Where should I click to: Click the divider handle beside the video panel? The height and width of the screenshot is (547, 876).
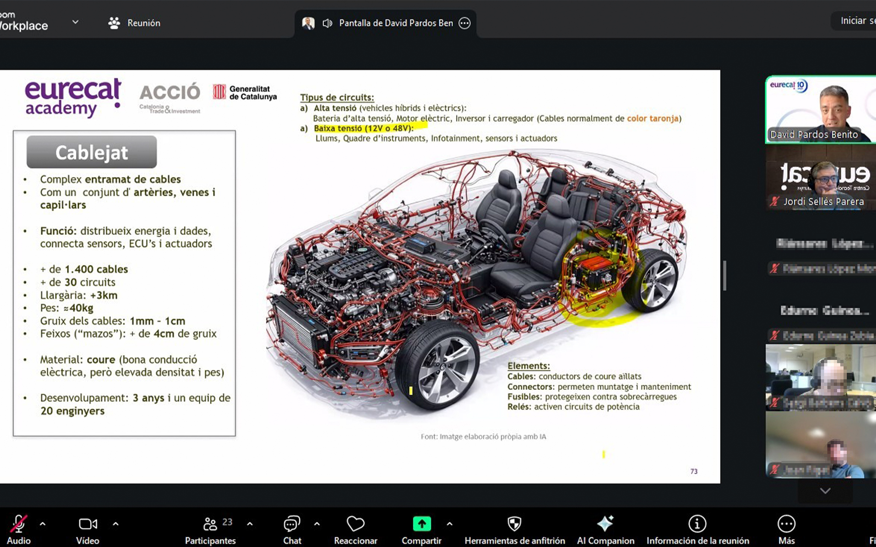[725, 276]
